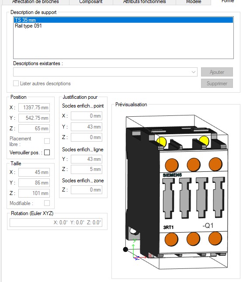Click the Socles enfich., point Z field
Image resolution: width=243 pixels, height=282 pixels.
tap(87, 137)
